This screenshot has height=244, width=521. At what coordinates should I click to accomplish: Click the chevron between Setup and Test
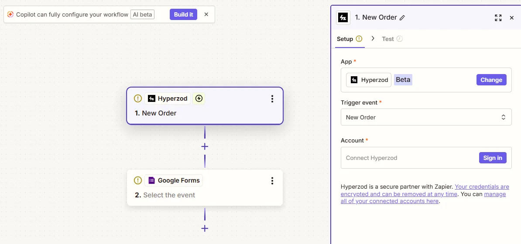tap(373, 38)
